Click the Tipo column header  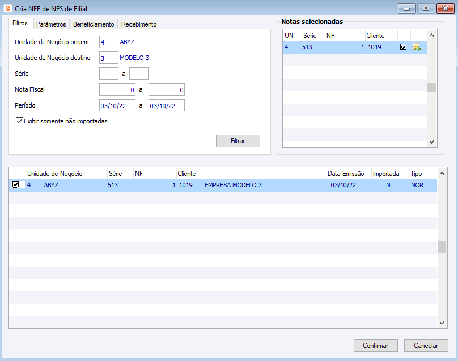[422, 174]
